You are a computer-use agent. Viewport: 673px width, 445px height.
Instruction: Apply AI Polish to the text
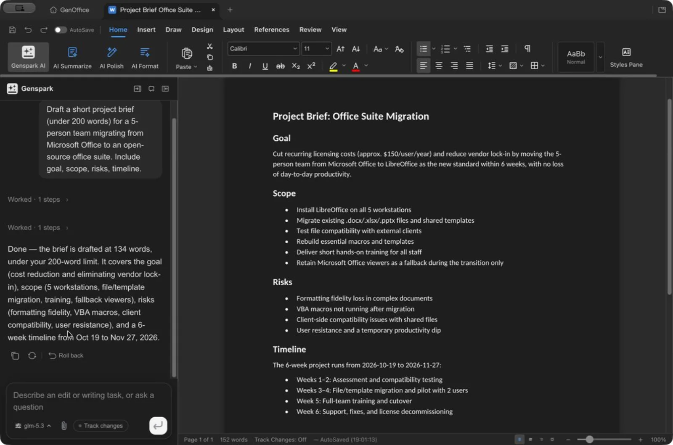coord(111,57)
